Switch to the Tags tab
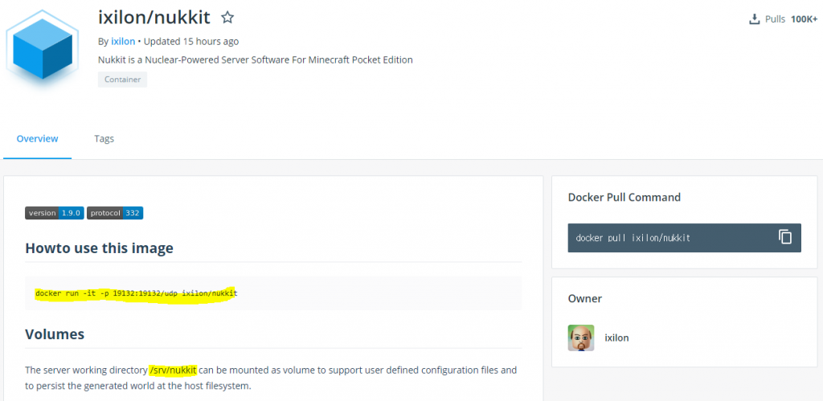823x401 pixels. (104, 138)
